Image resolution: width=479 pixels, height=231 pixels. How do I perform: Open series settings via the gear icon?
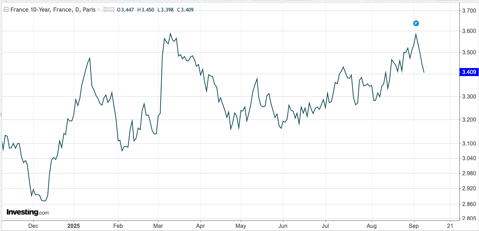point(112,10)
